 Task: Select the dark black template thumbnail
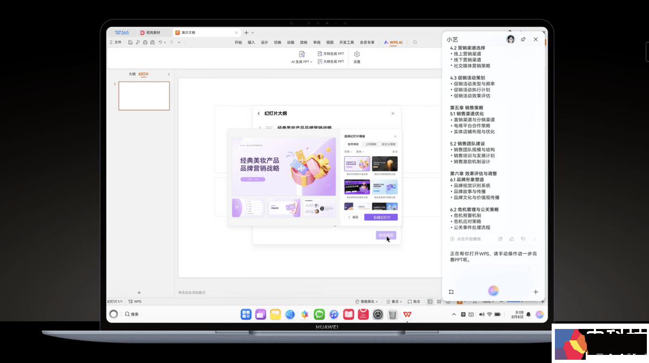pyautogui.click(x=385, y=164)
